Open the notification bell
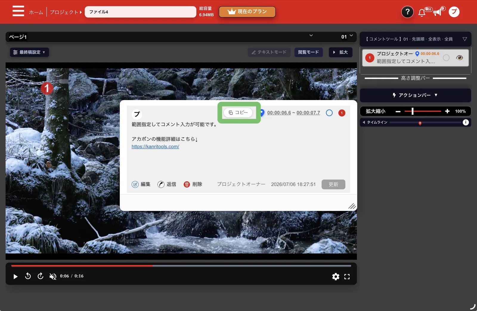Screen dimensions: 477x311 (422, 13)
